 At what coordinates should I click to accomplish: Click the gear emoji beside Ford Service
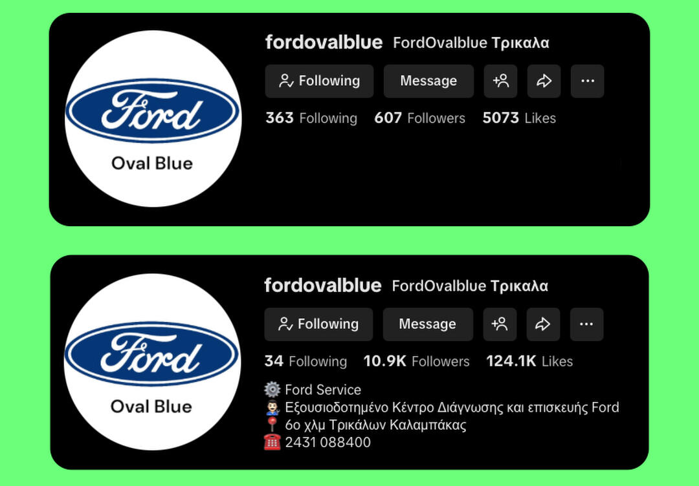pos(272,390)
